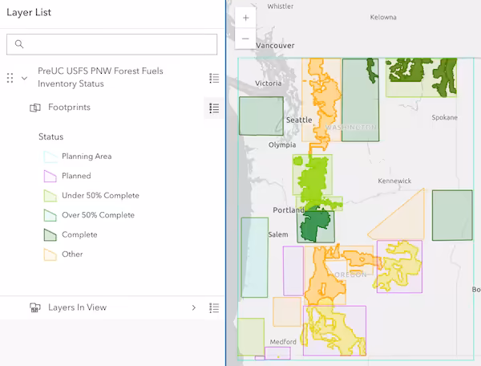Click the Layers In View group icon

click(35, 307)
